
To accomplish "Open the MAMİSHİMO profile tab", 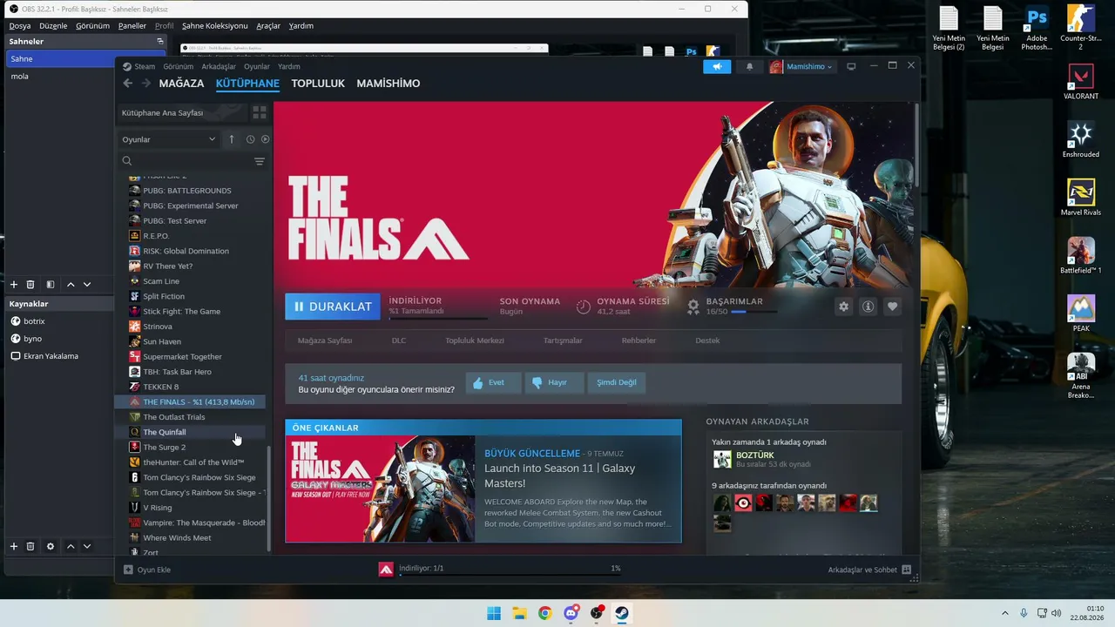I will [x=389, y=84].
